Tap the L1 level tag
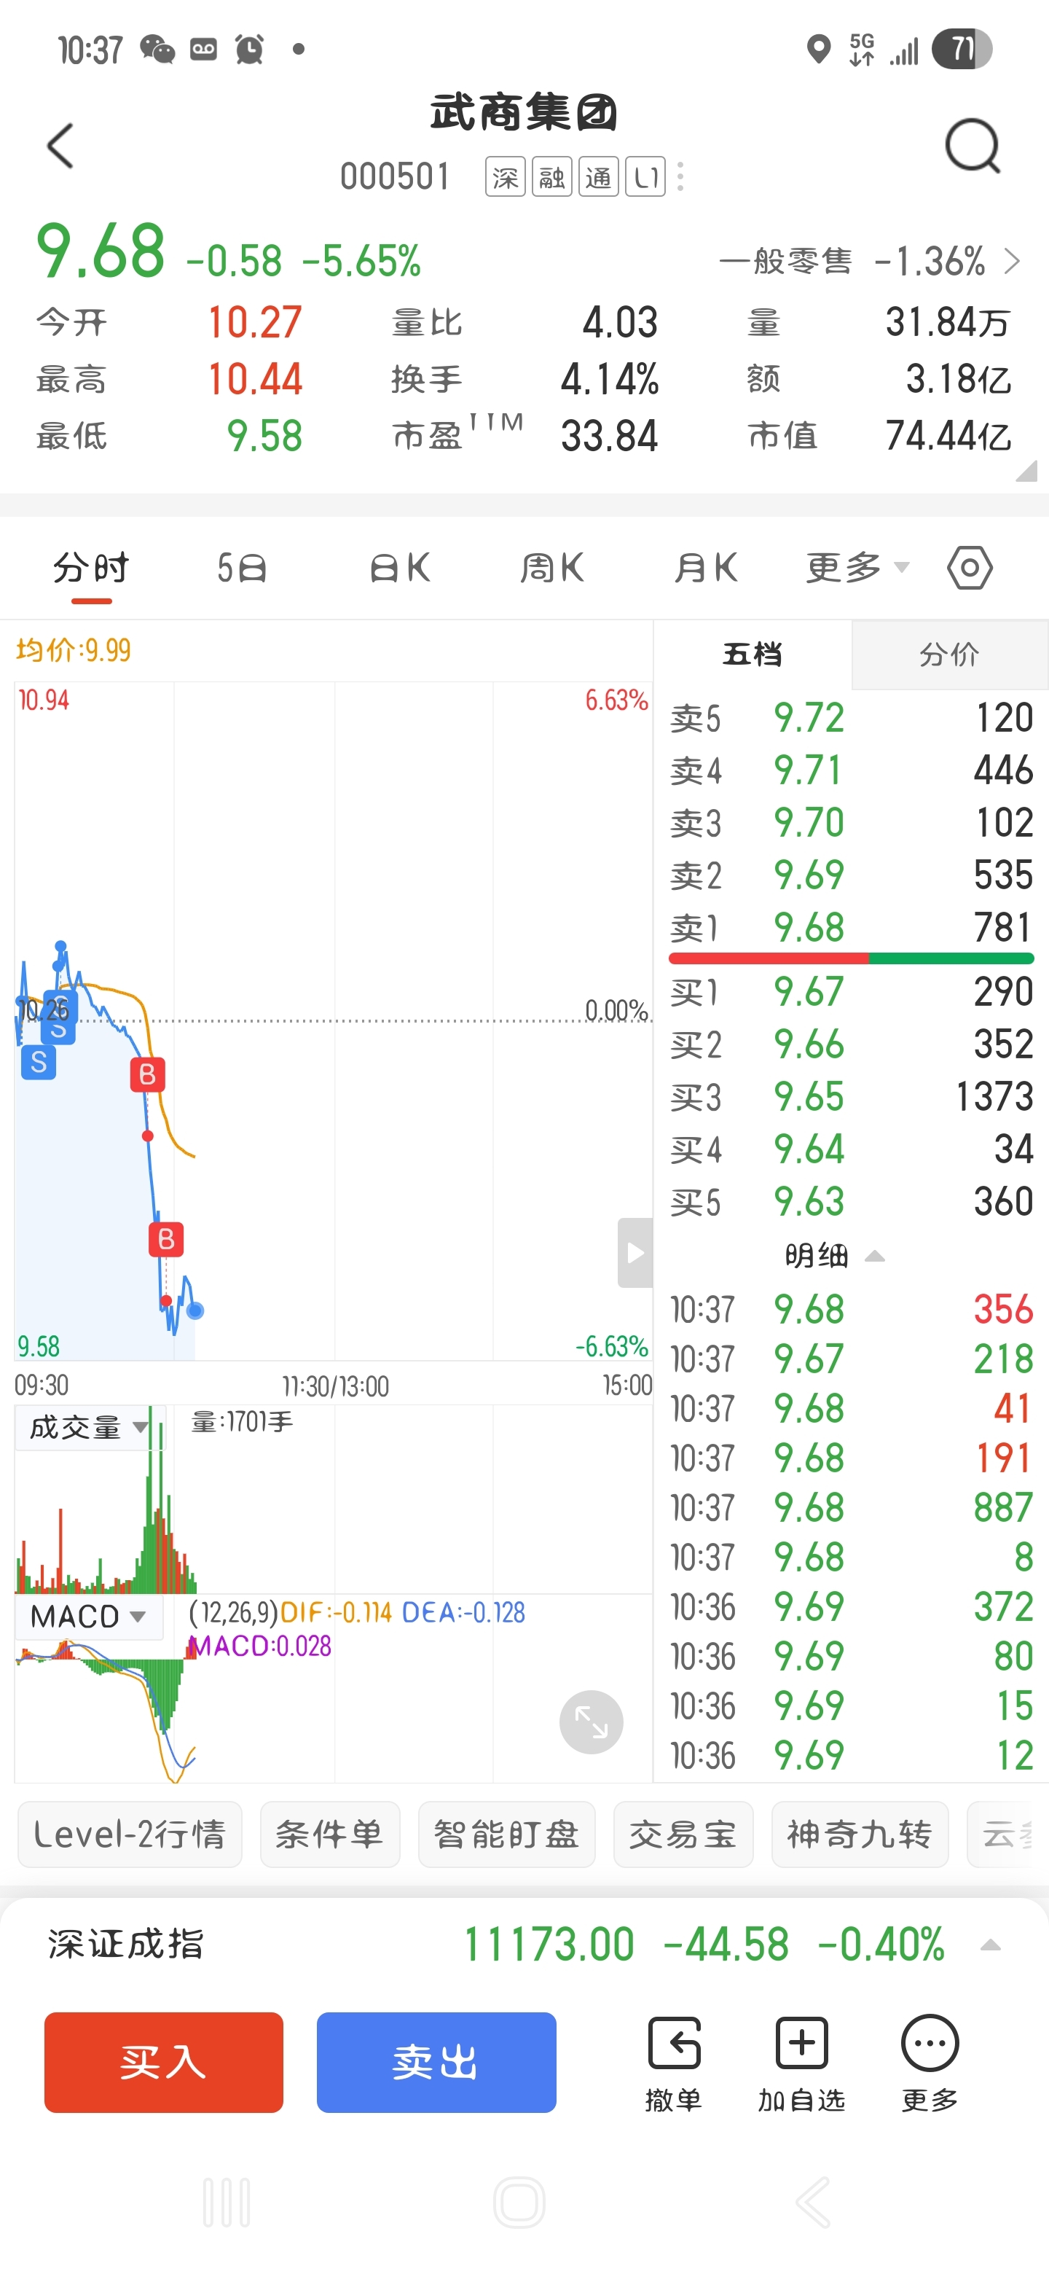This screenshot has width=1049, height=2274. tap(645, 177)
